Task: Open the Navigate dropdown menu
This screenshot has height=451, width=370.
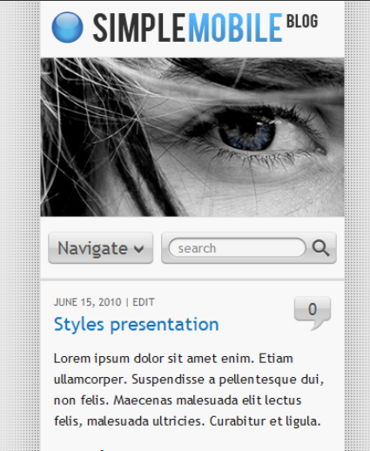Action: click(x=100, y=248)
